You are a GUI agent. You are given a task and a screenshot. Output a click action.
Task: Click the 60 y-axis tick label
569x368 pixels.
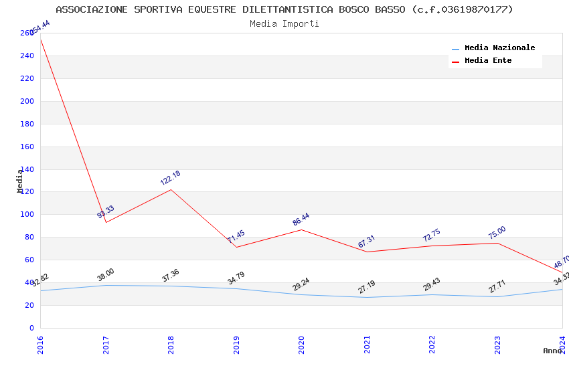pyautogui.click(x=29, y=260)
